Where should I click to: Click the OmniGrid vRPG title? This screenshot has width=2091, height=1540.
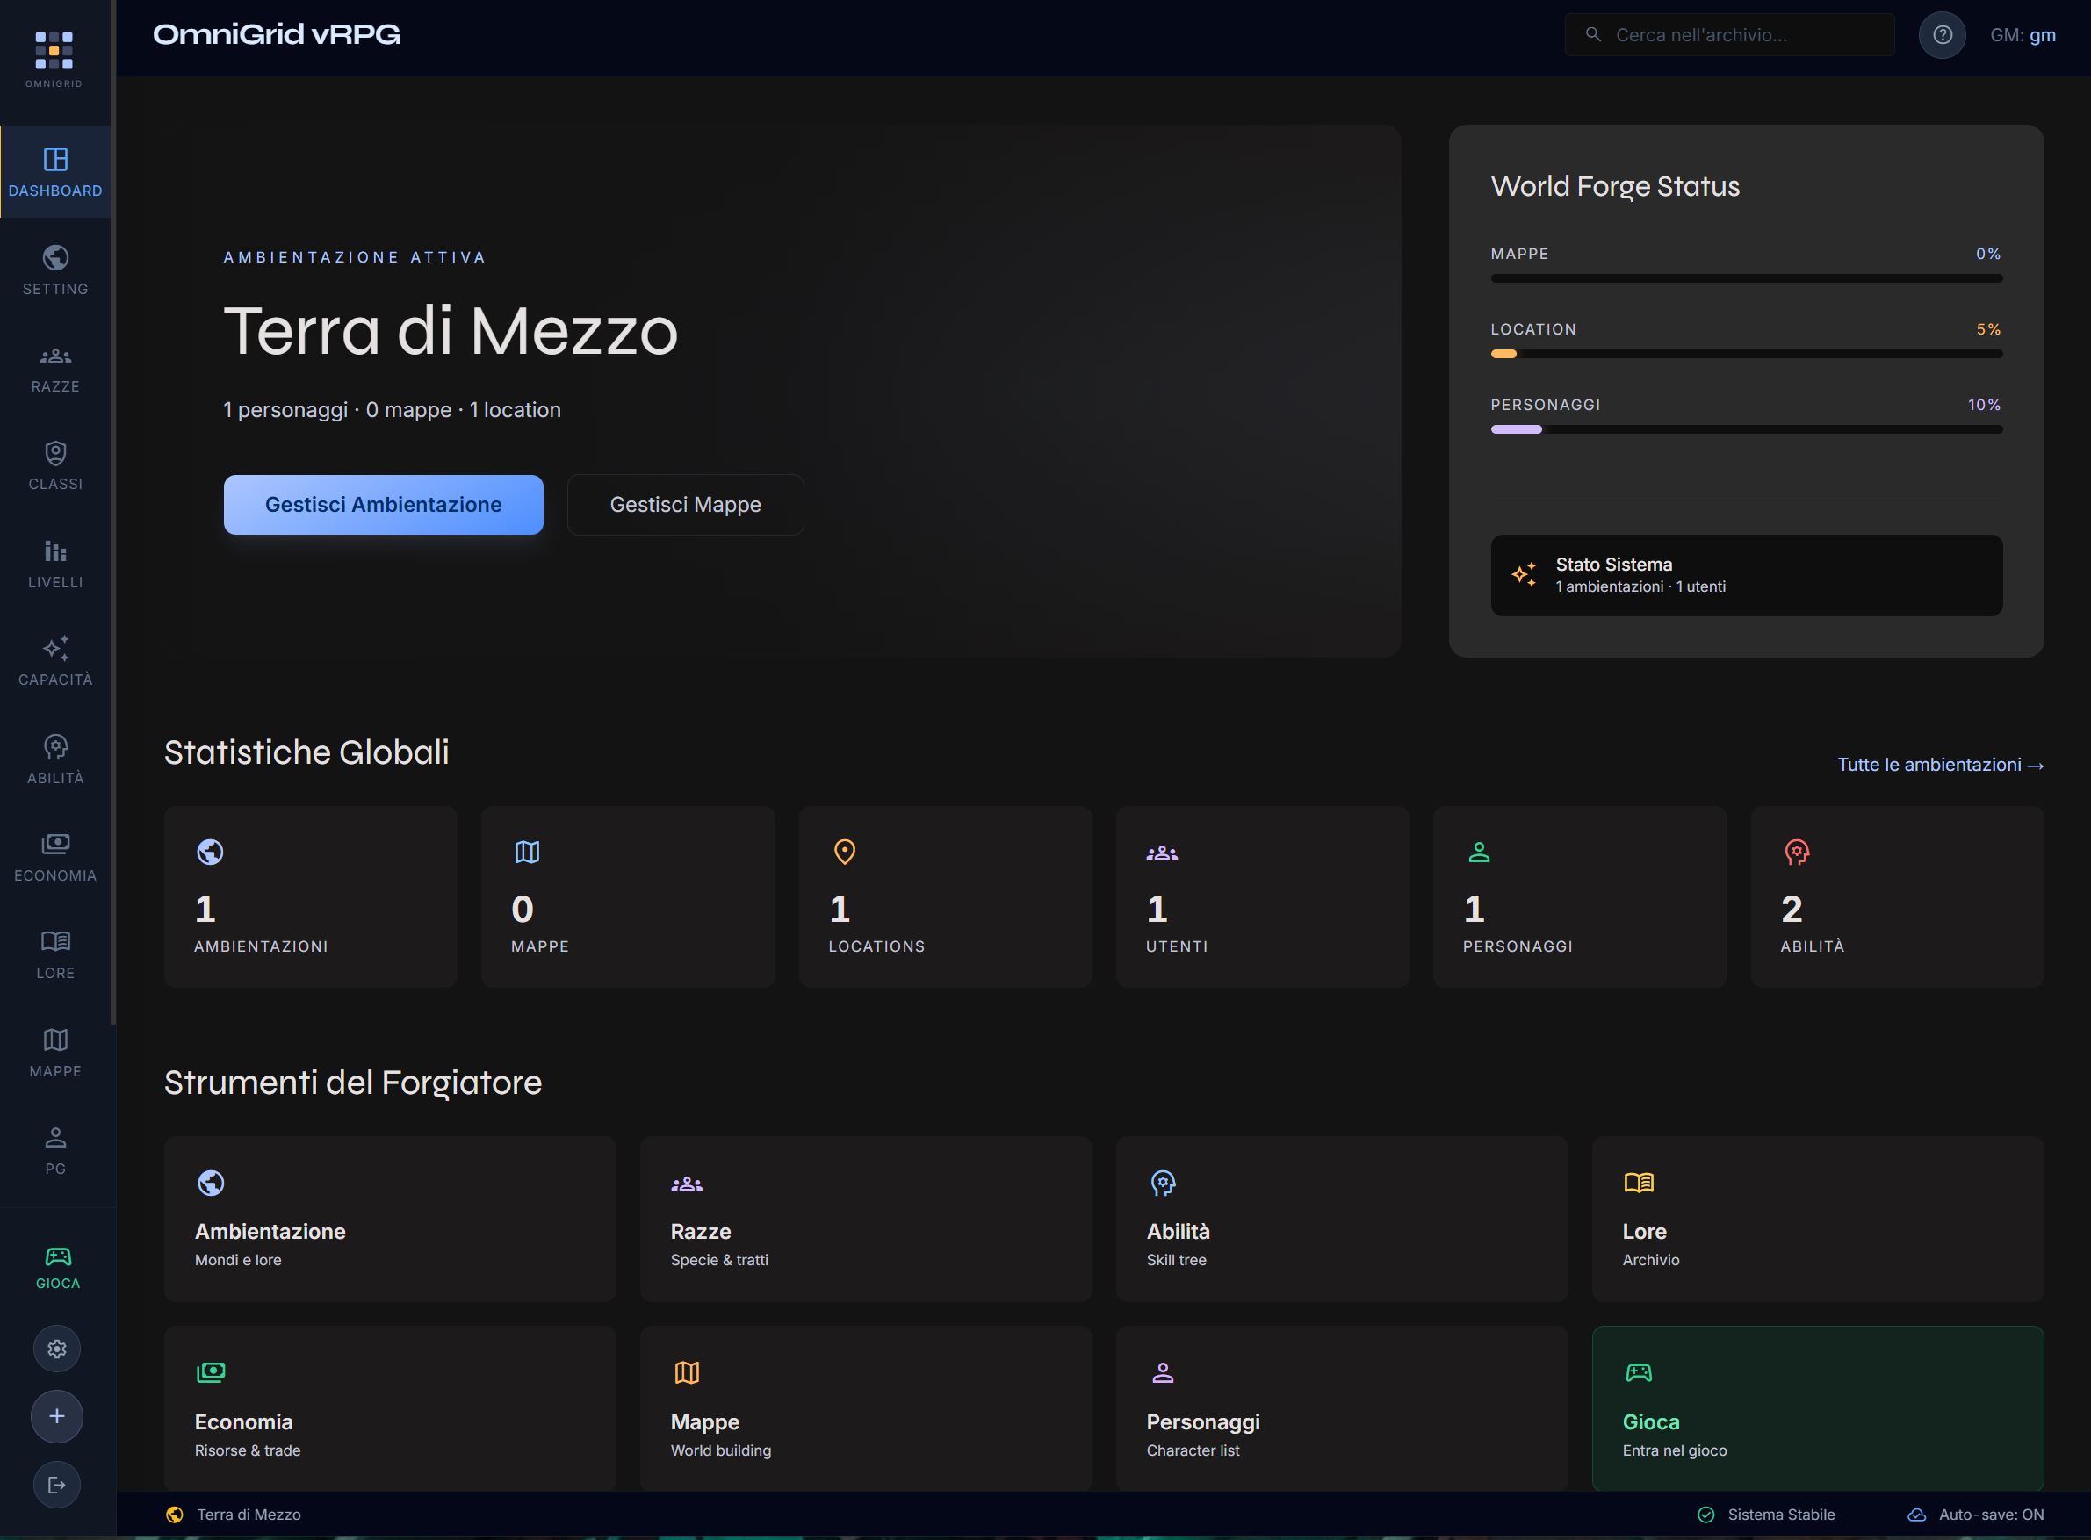(x=277, y=34)
